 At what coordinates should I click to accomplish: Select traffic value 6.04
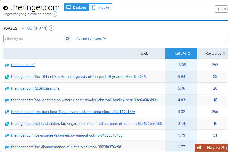click(181, 77)
